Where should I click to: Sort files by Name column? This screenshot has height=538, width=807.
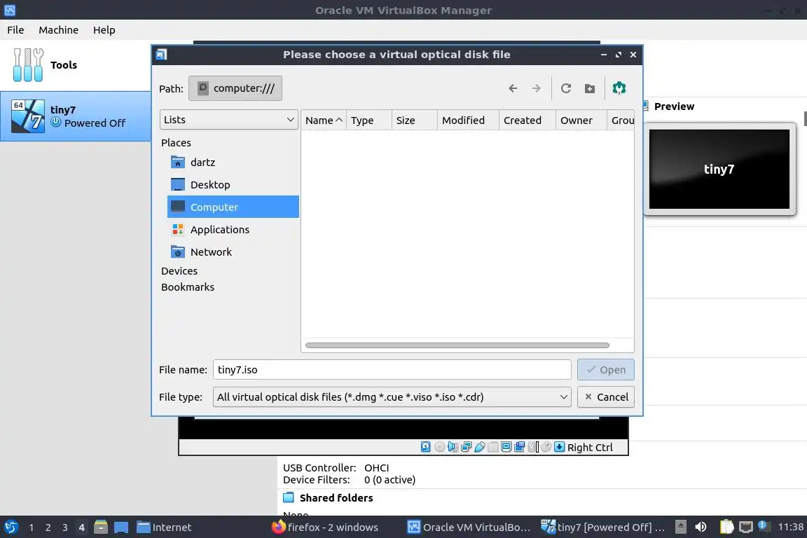point(323,120)
